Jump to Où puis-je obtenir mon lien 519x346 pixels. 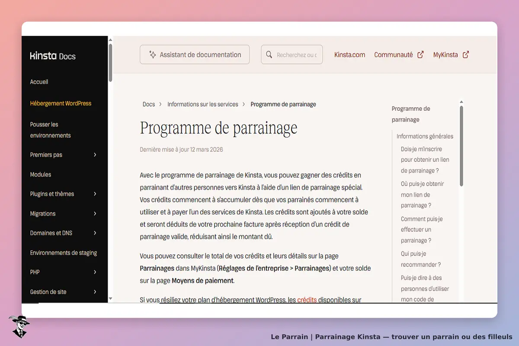tap(423, 195)
